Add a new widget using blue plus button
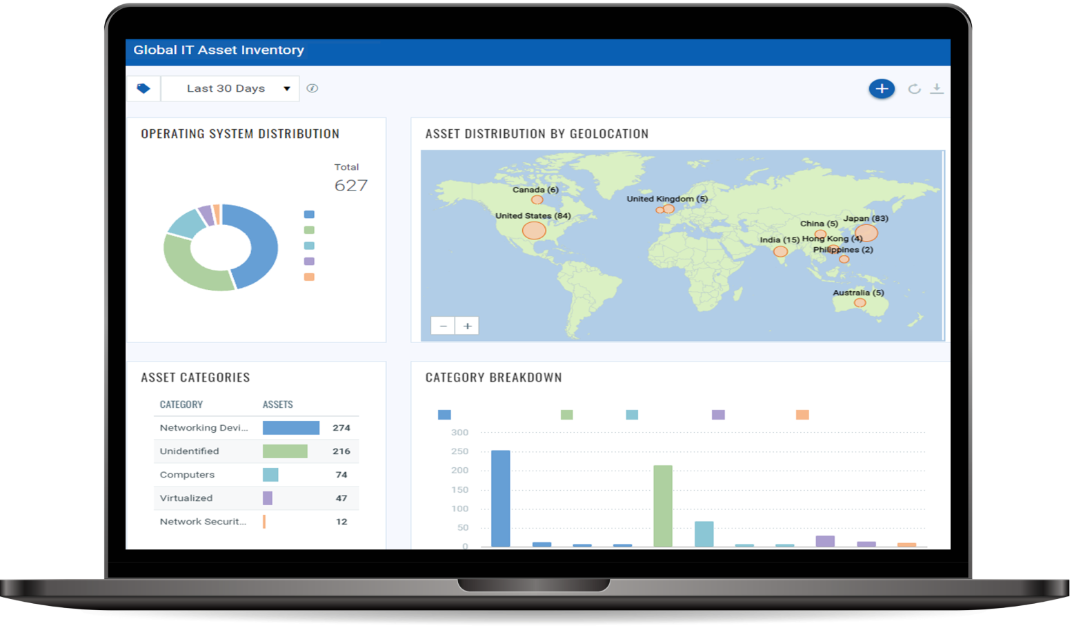 tap(881, 88)
